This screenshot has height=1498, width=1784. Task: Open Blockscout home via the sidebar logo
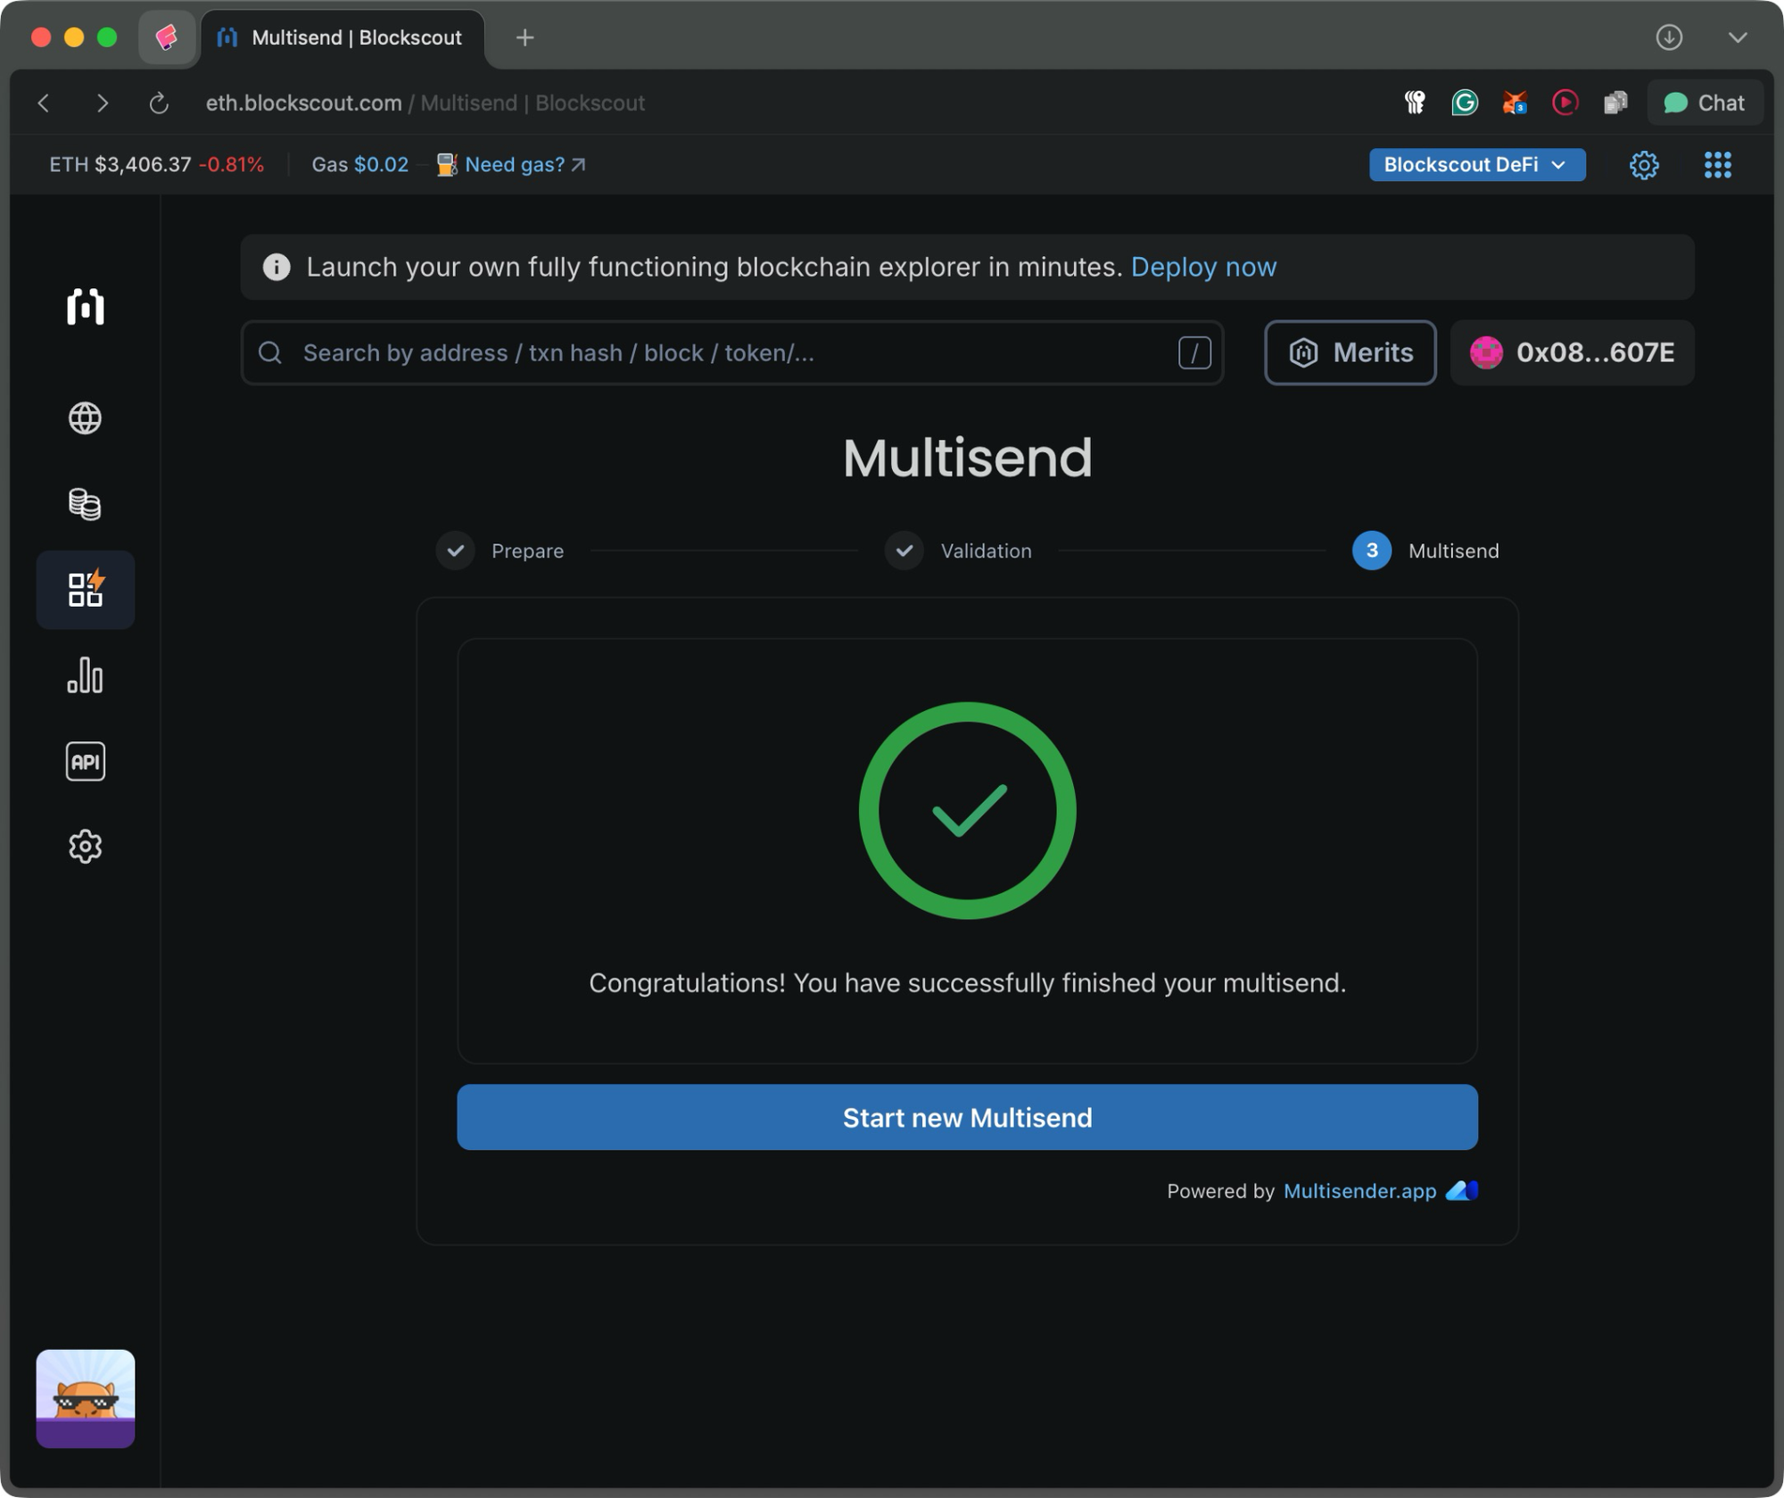coord(85,307)
